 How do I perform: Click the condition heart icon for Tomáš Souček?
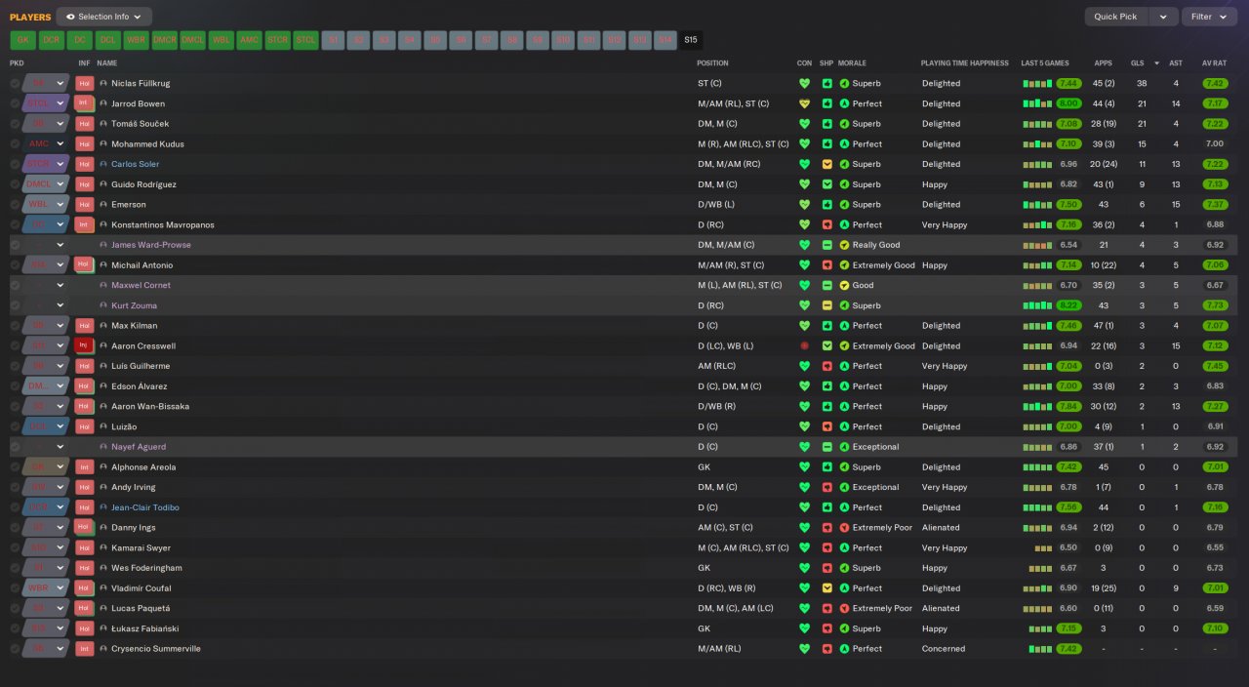[x=805, y=124]
